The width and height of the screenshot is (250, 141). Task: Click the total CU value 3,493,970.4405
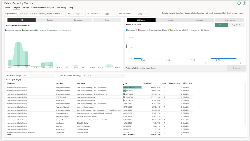129,134
